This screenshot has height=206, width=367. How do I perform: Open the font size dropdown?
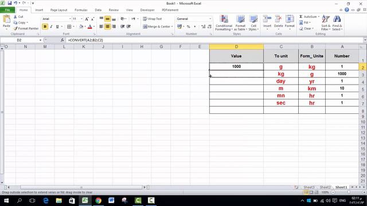click(81, 19)
